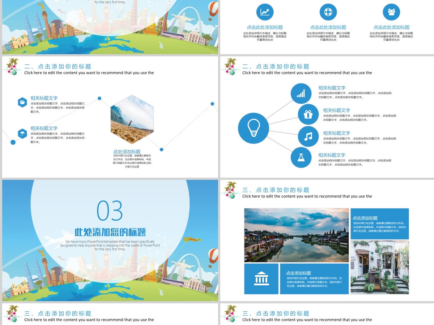Click the large "03" number
434x325 pixels.
click(x=110, y=211)
